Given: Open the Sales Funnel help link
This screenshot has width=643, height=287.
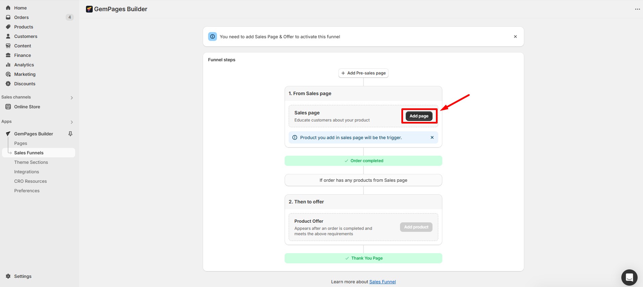Looking at the screenshot, I should 382,282.
